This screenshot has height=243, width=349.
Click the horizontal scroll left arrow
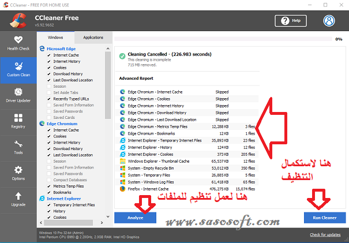[41, 222]
